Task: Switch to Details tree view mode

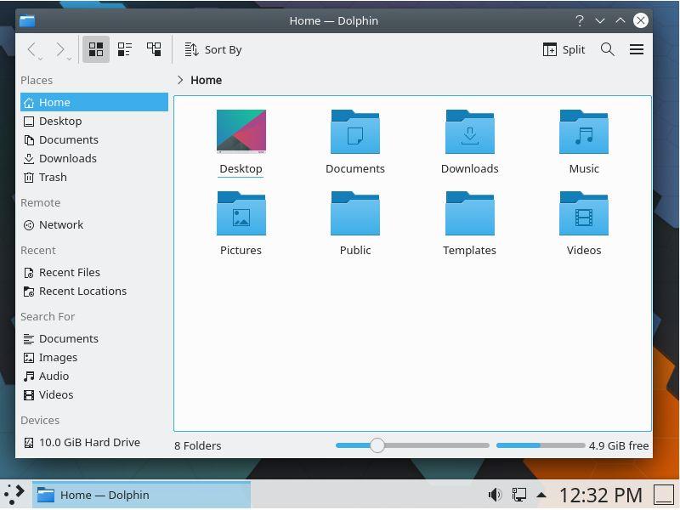Action: coord(154,49)
